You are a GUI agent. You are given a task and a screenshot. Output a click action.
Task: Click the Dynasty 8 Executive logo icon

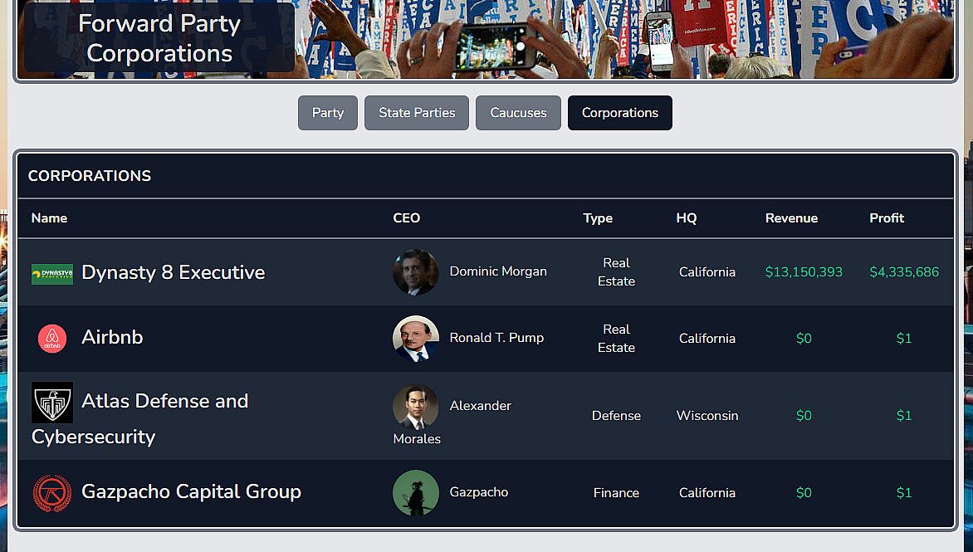point(52,274)
